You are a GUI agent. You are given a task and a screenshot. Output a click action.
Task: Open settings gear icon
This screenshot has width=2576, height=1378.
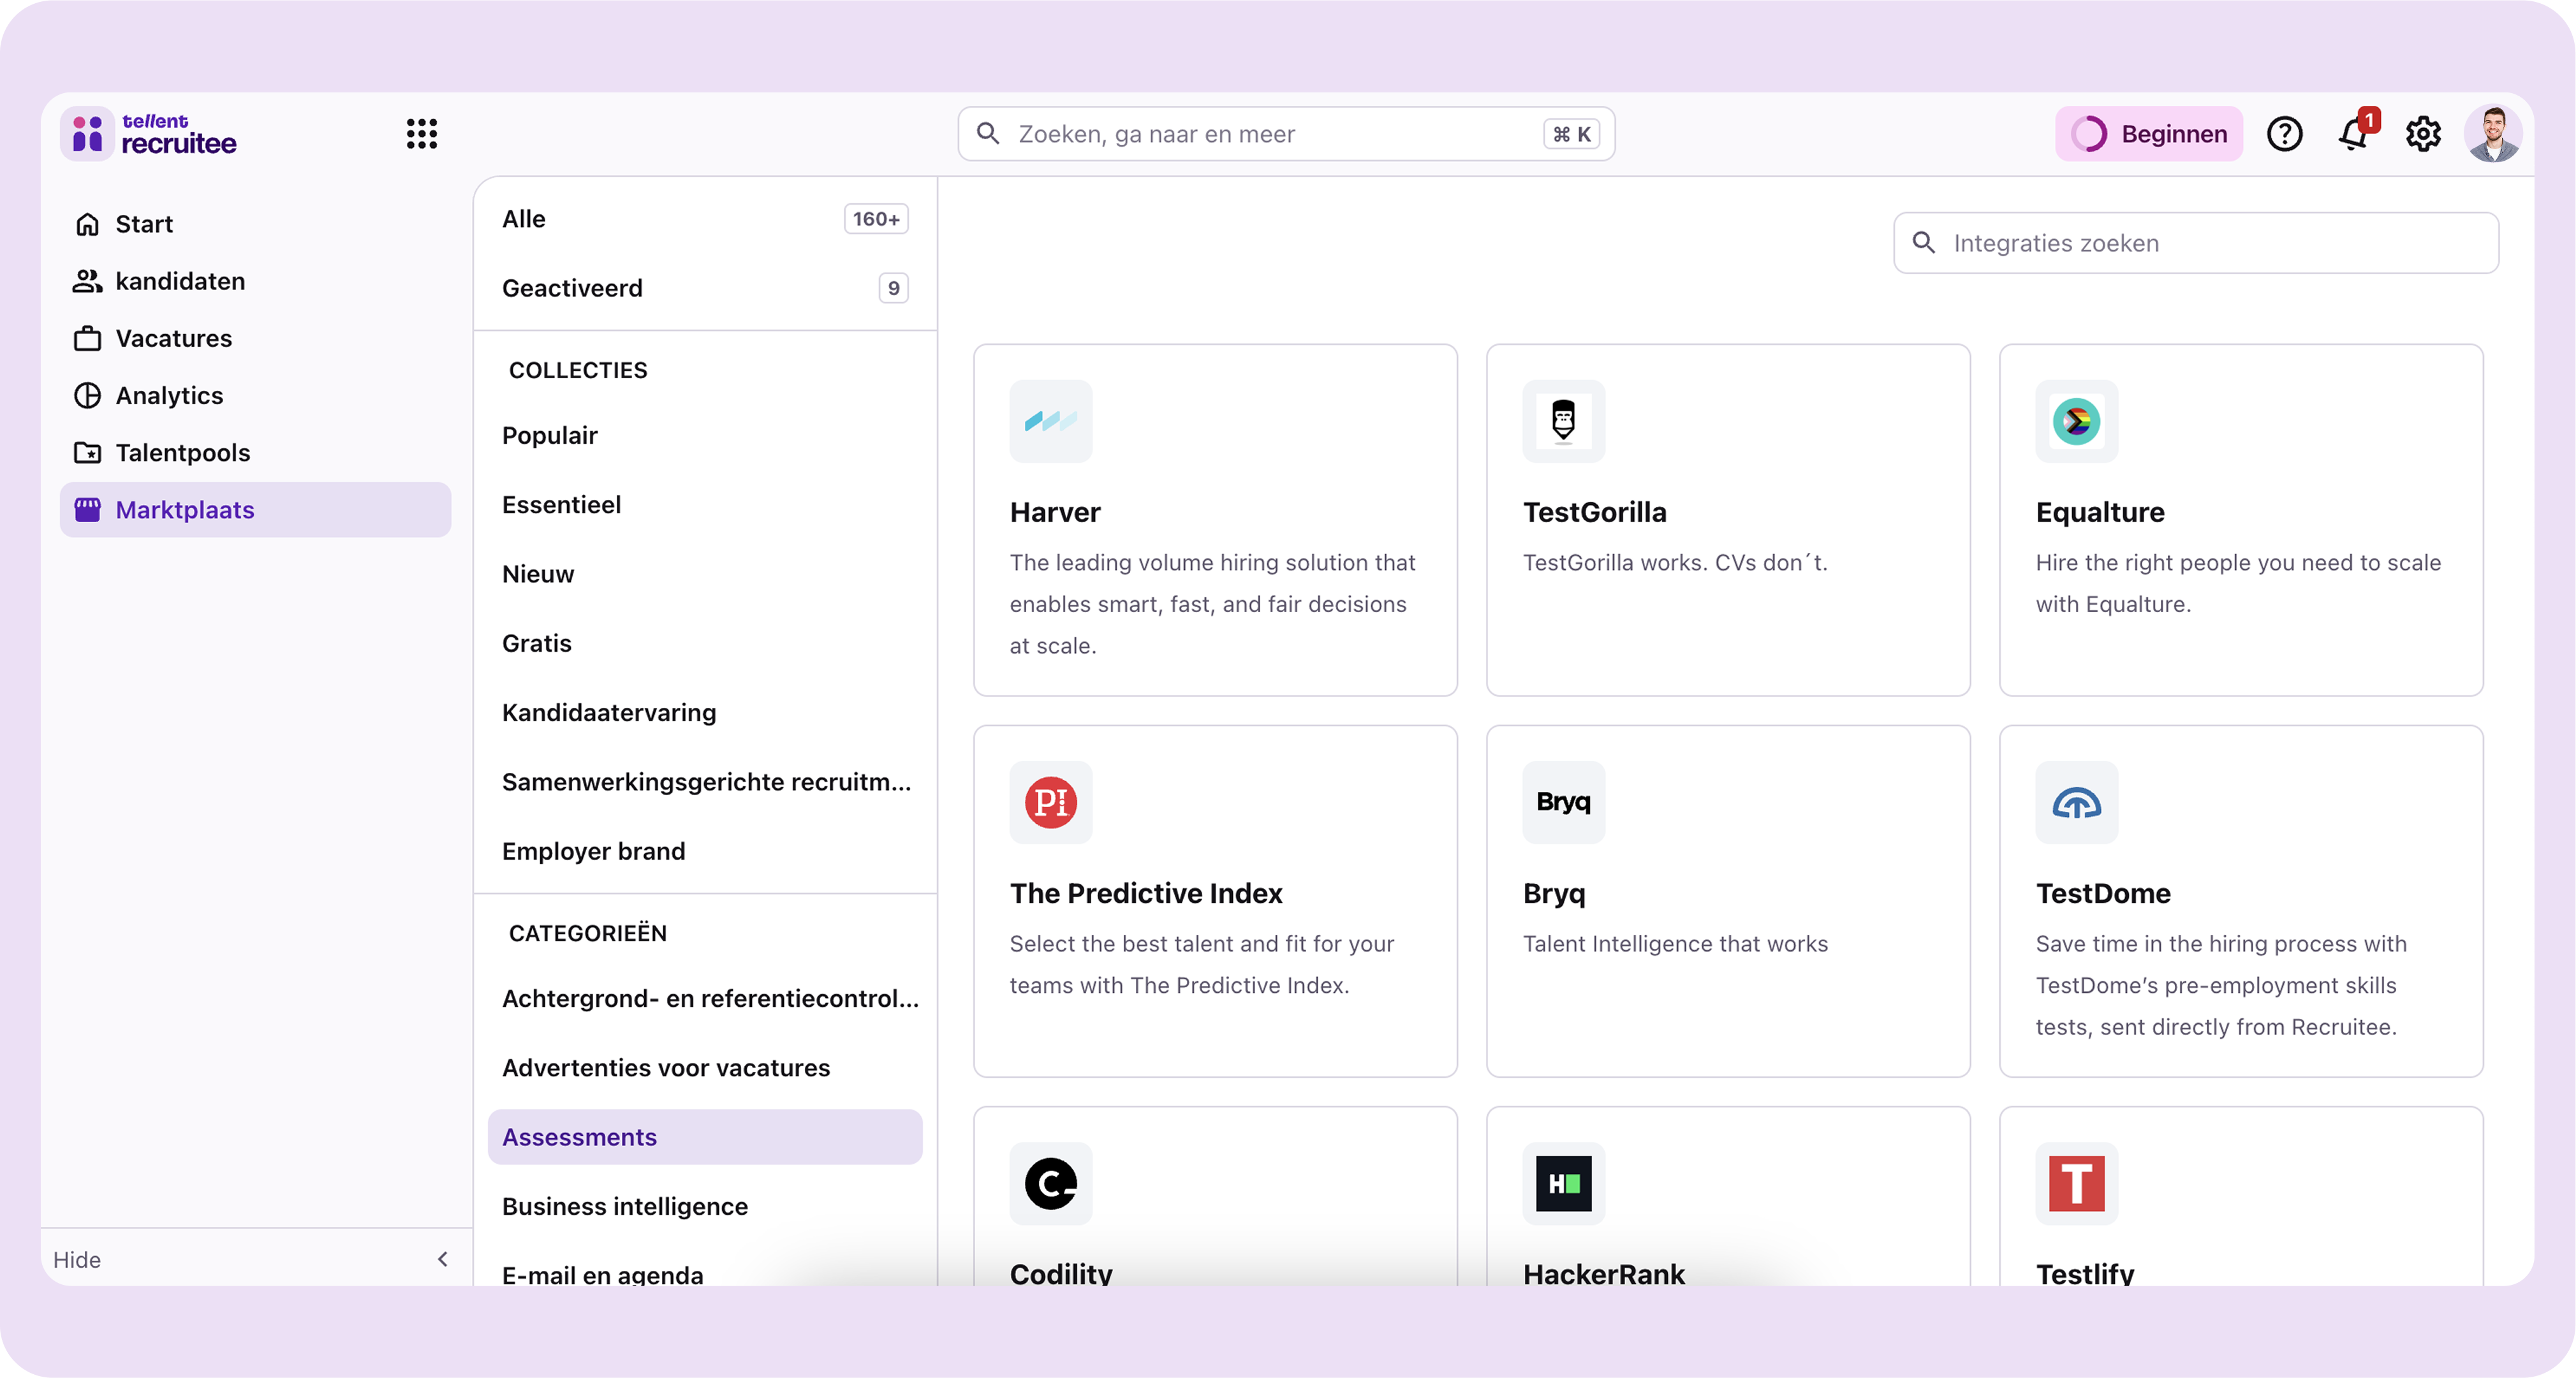point(2423,133)
